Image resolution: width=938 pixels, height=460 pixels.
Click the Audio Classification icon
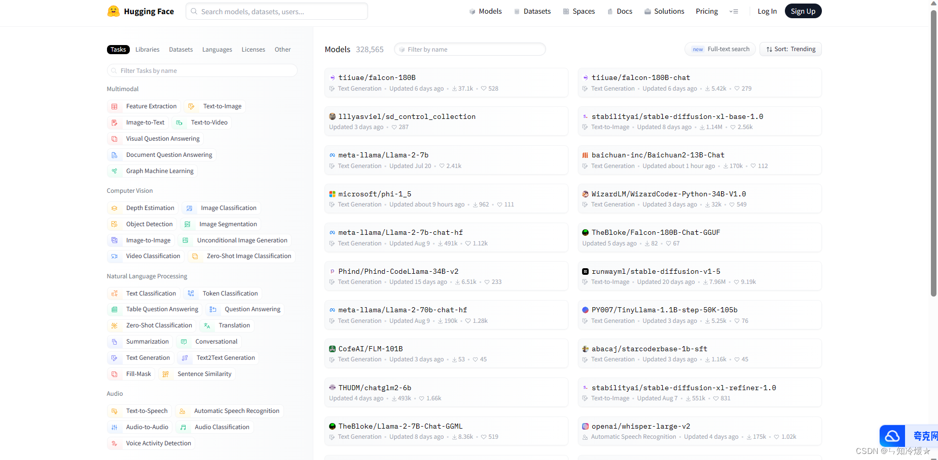point(183,427)
